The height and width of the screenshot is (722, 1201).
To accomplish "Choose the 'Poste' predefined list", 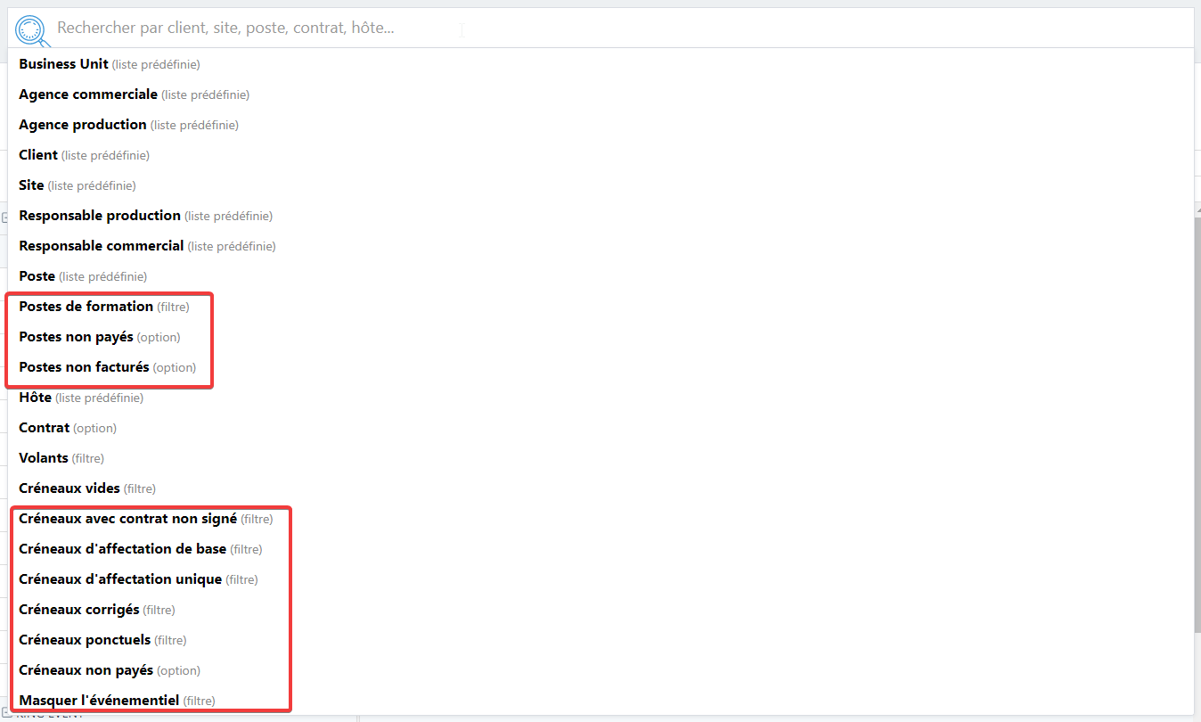I will [37, 276].
